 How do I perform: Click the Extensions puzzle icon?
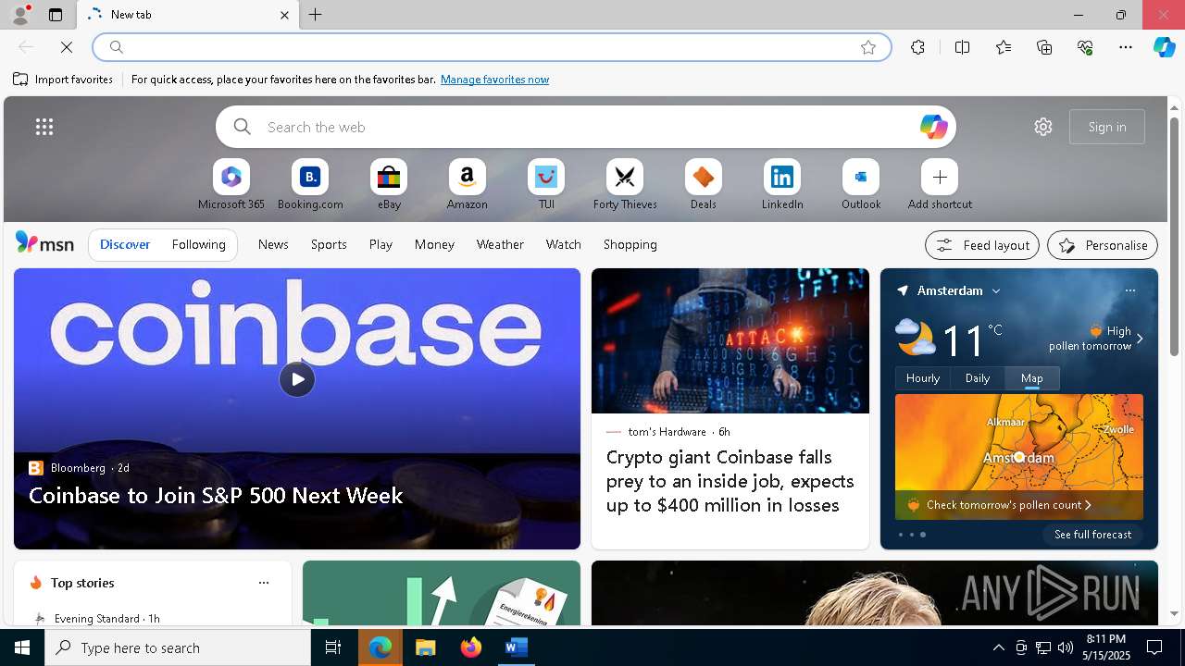(x=917, y=47)
